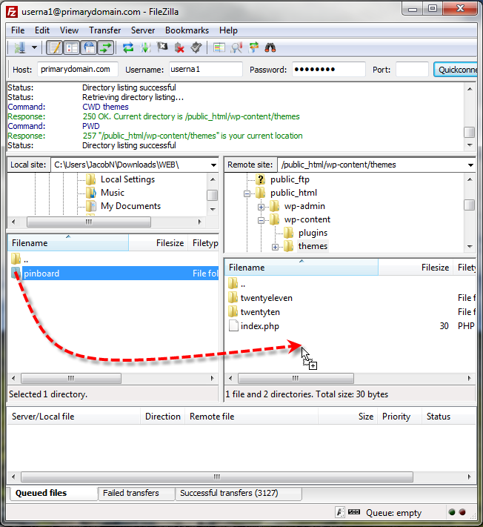Toggle the message log display
The image size is (483, 527).
coord(54,47)
